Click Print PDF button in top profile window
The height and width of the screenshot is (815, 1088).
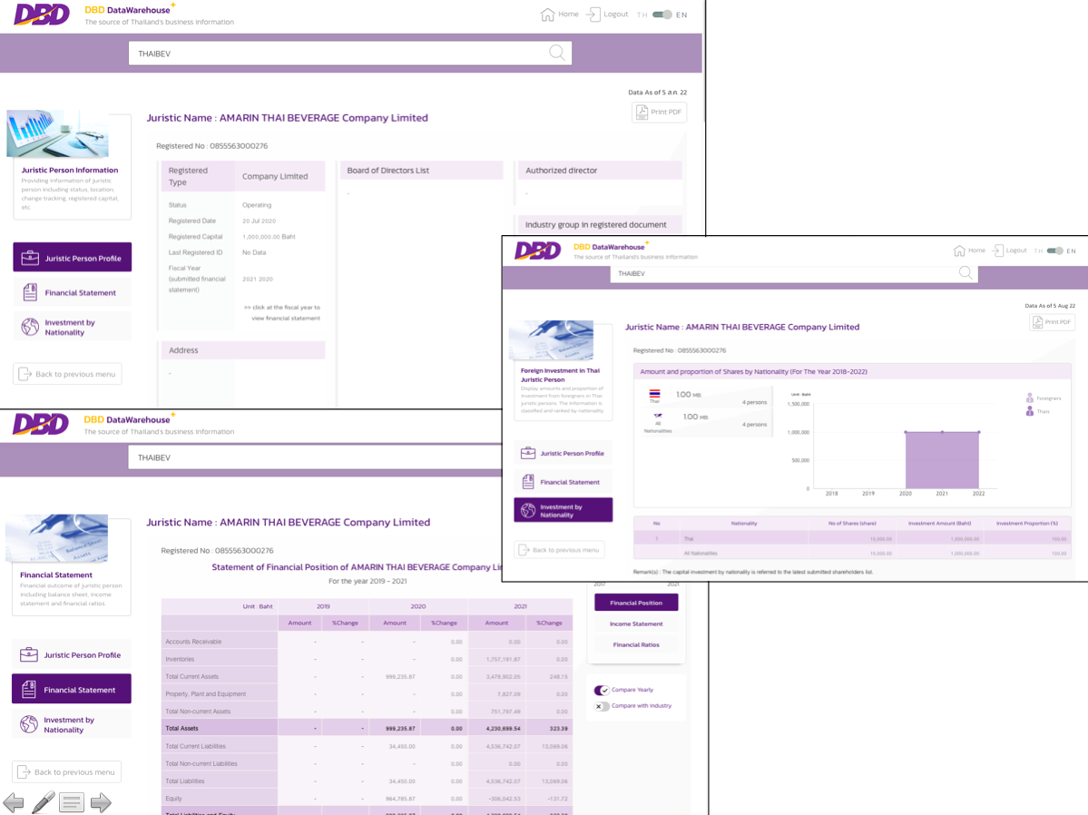pyautogui.click(x=659, y=112)
